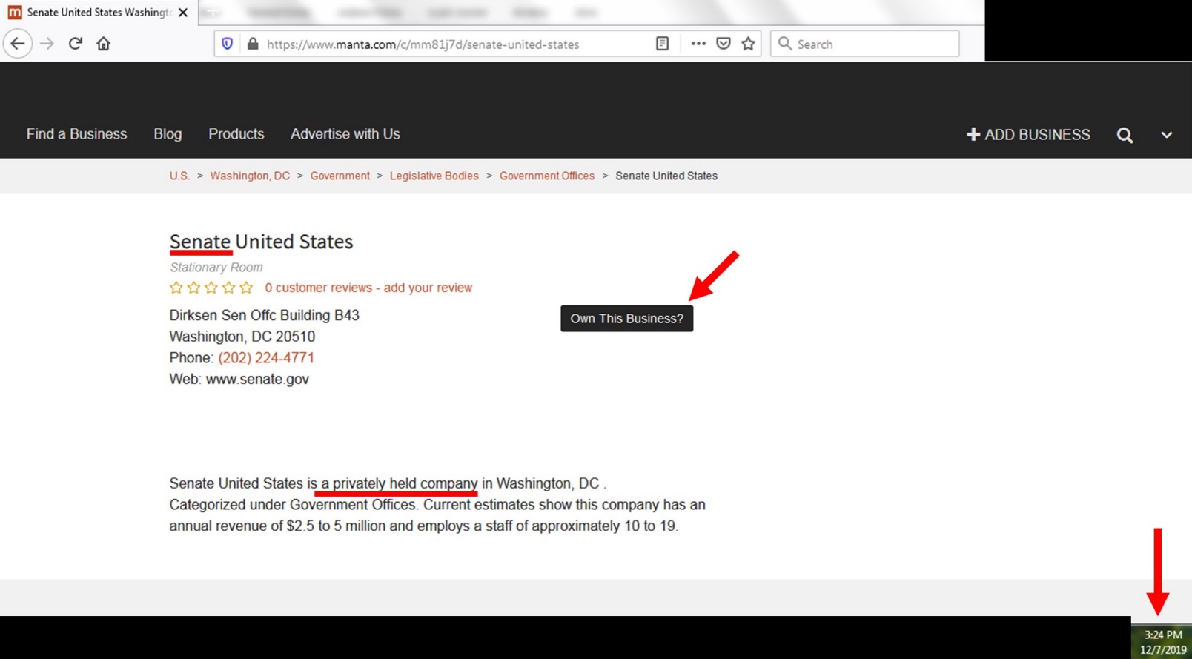Screen dimensions: 1192x659
Task: Open the tracking protection shield icon
Action: coord(228,44)
